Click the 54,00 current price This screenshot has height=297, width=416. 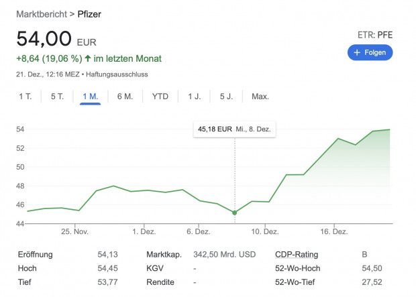[44, 39]
